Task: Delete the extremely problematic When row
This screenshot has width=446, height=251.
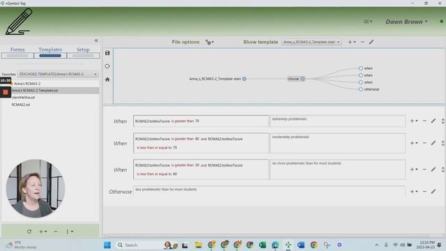Action: pyautogui.click(x=424, y=121)
